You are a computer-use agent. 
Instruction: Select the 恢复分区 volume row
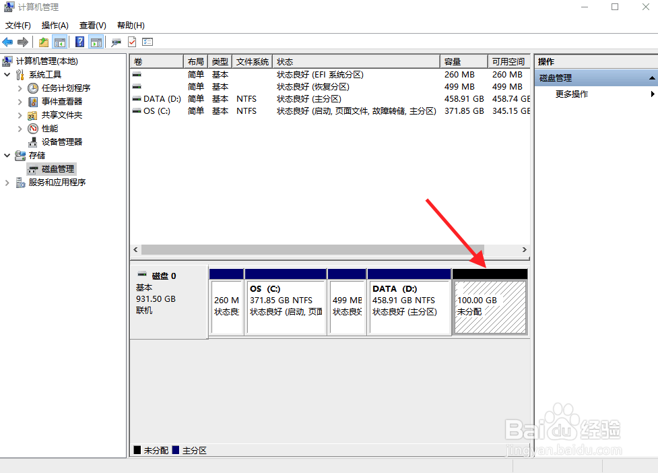[330, 87]
